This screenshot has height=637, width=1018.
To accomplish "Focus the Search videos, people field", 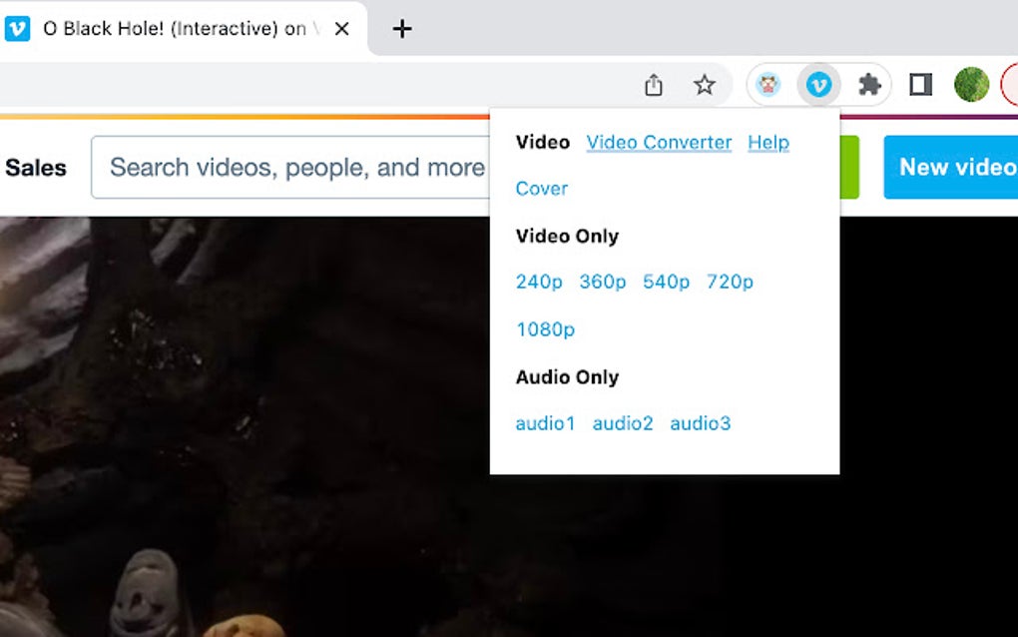I will point(290,168).
